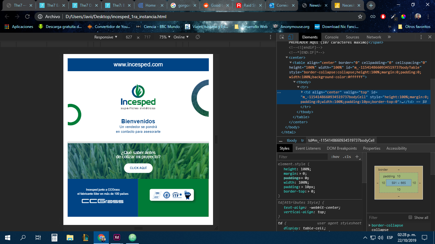
Task: Toggle device toolbar icon in DevTools
Action: tap(290, 37)
